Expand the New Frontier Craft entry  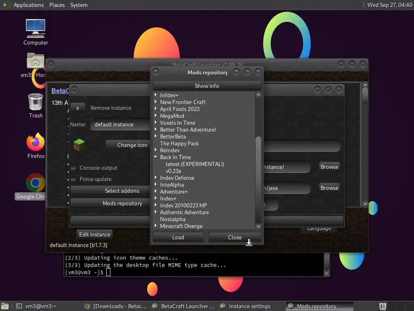[156, 102]
